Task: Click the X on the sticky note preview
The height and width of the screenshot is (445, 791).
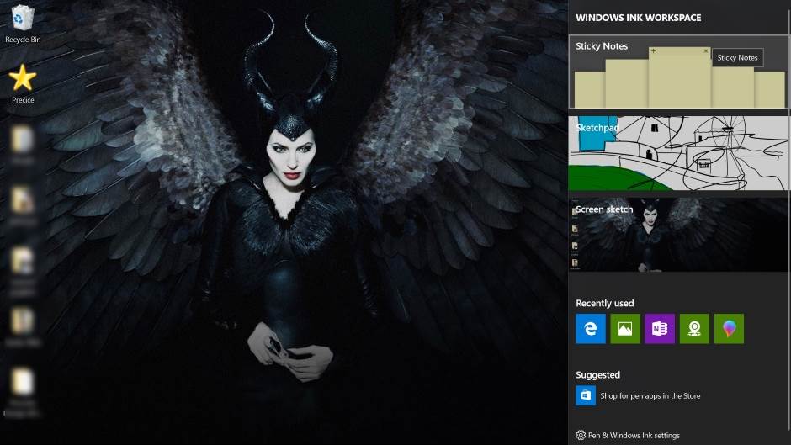Action: [705, 51]
